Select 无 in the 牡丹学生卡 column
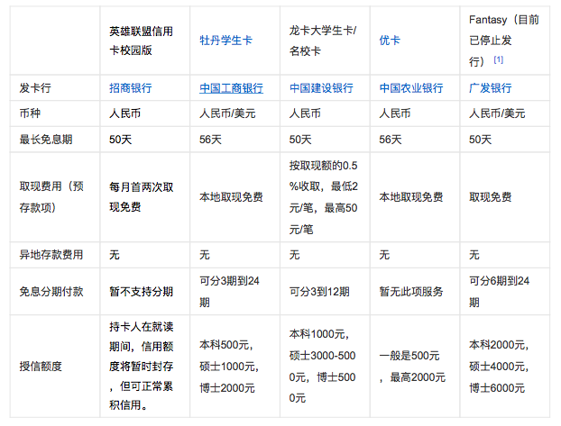Image resolution: width=561 pixels, height=426 pixels. pyautogui.click(x=205, y=255)
